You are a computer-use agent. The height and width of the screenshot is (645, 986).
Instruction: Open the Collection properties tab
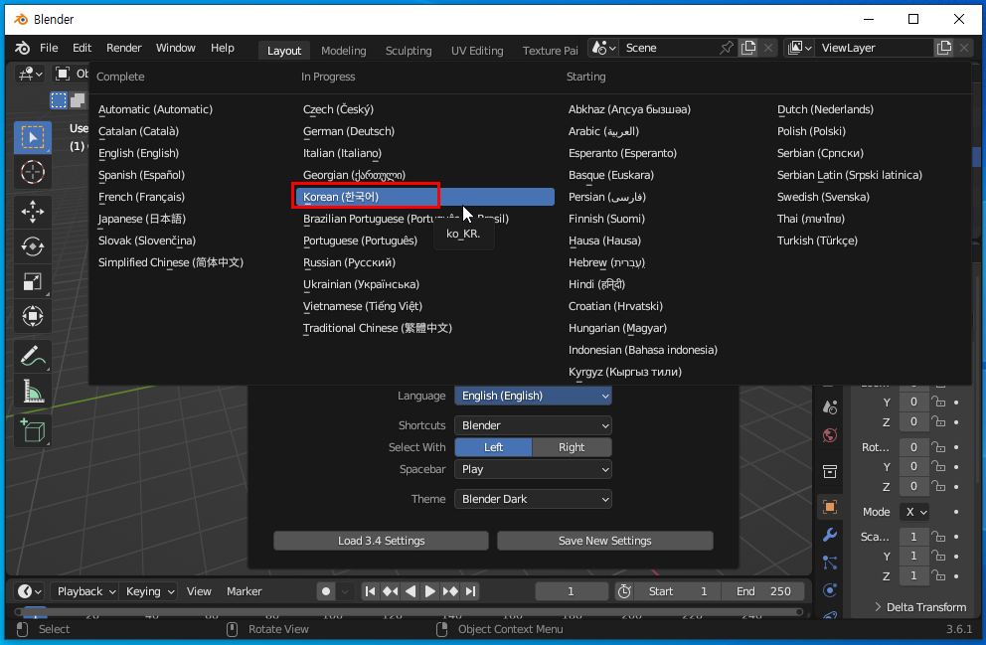pyautogui.click(x=830, y=471)
